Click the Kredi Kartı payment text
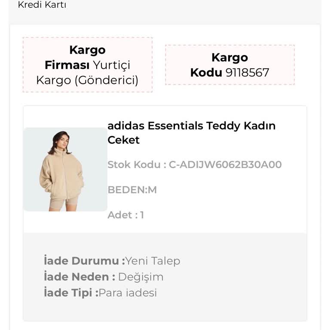This screenshot has height=330, width=330. coord(42,5)
